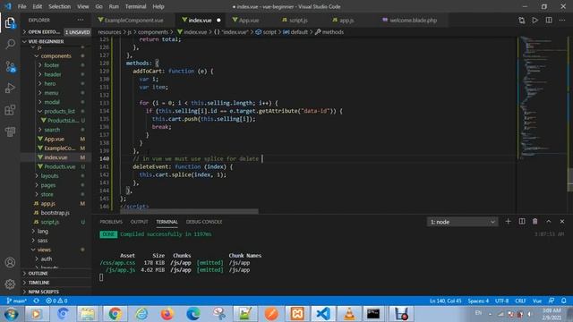Open Explorer More Actions ellipsis

click(x=81, y=20)
